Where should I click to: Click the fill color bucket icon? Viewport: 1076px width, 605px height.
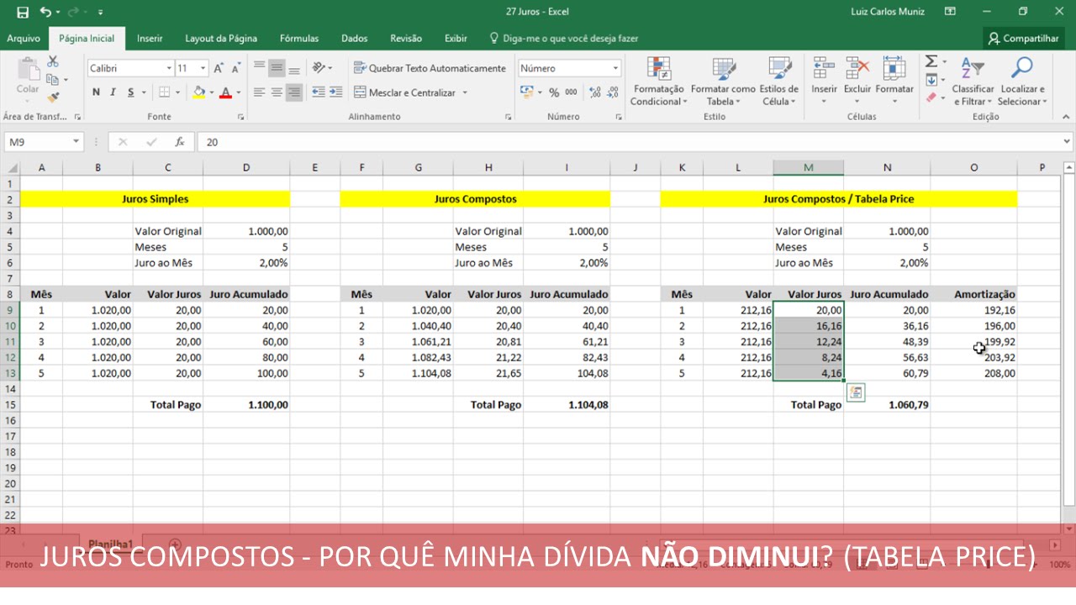199,92
